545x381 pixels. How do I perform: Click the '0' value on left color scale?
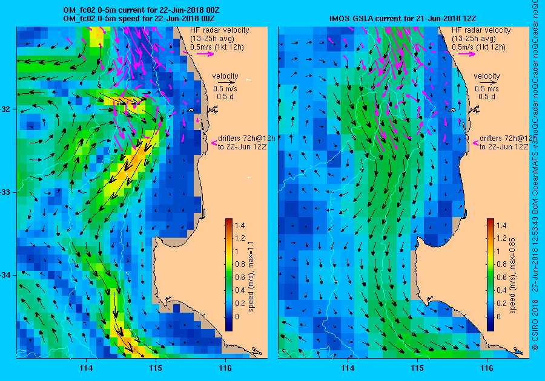coord(237,316)
